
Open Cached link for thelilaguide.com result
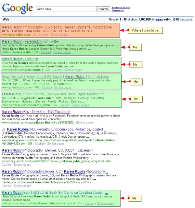point(6,186)
